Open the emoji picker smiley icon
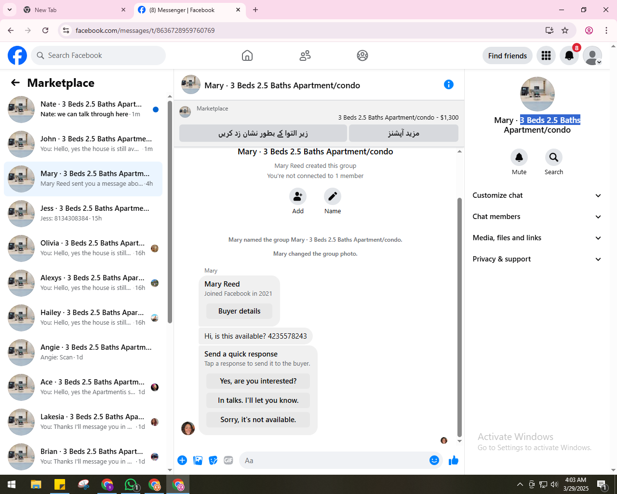Image resolution: width=617 pixels, height=494 pixels. point(434,460)
